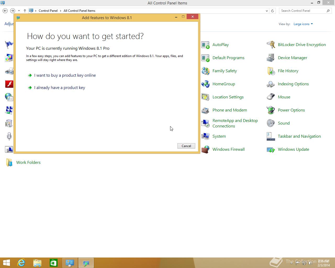
Task: Click the Device Manager icon
Action: point(271,58)
